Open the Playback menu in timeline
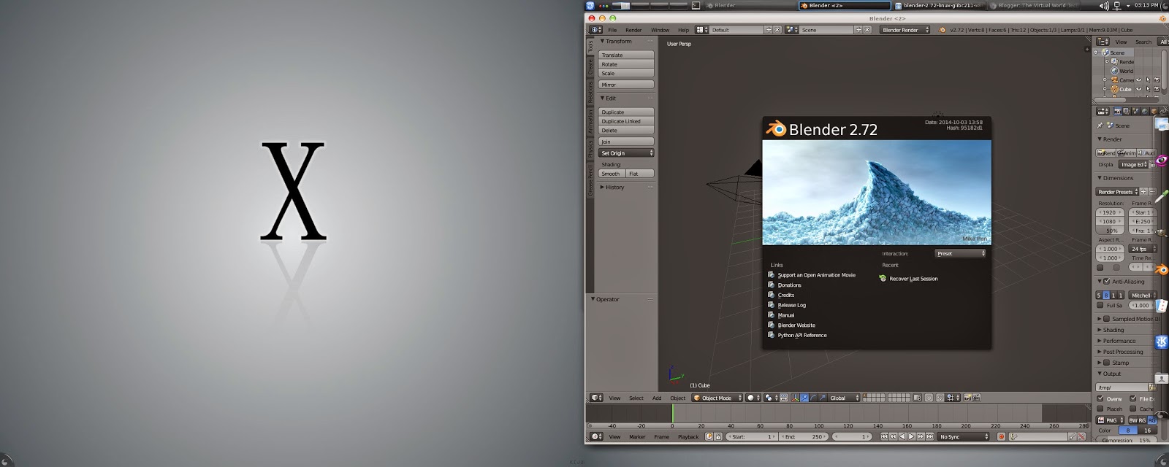1169x467 pixels. point(688,436)
